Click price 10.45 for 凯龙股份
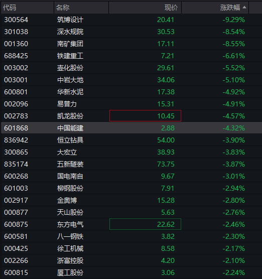This screenshot has height=279, width=262. 166,116
